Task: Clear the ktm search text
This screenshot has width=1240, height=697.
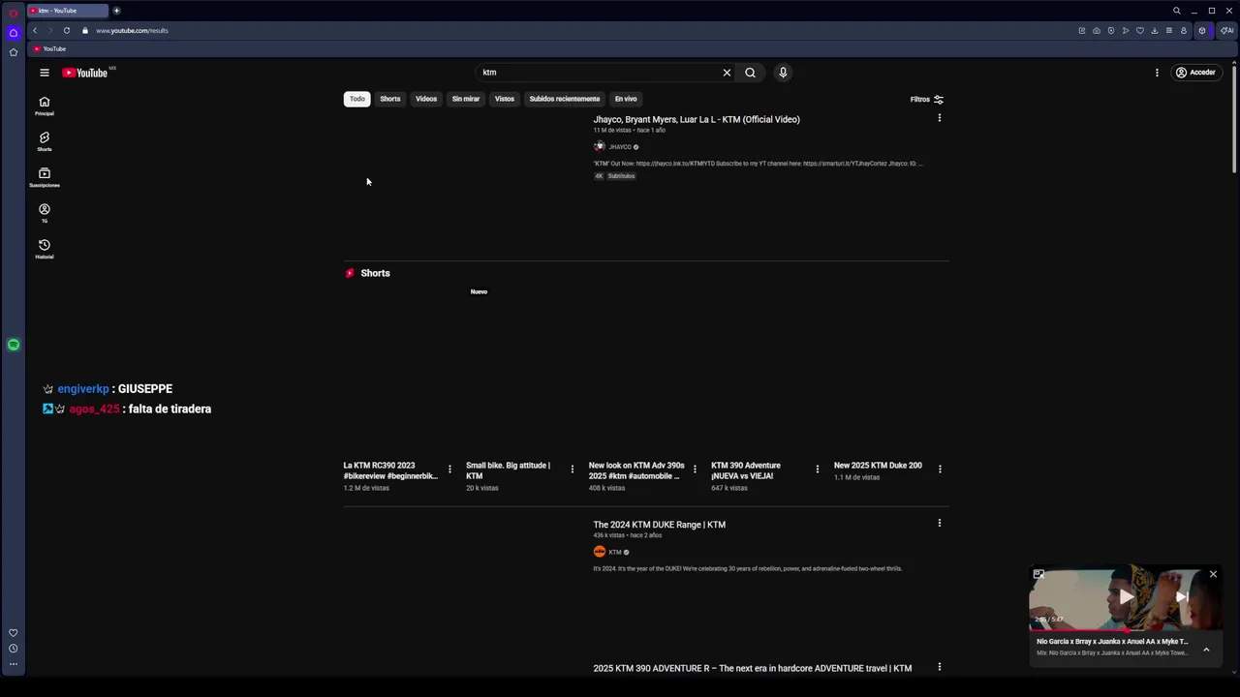Action: coord(727,73)
